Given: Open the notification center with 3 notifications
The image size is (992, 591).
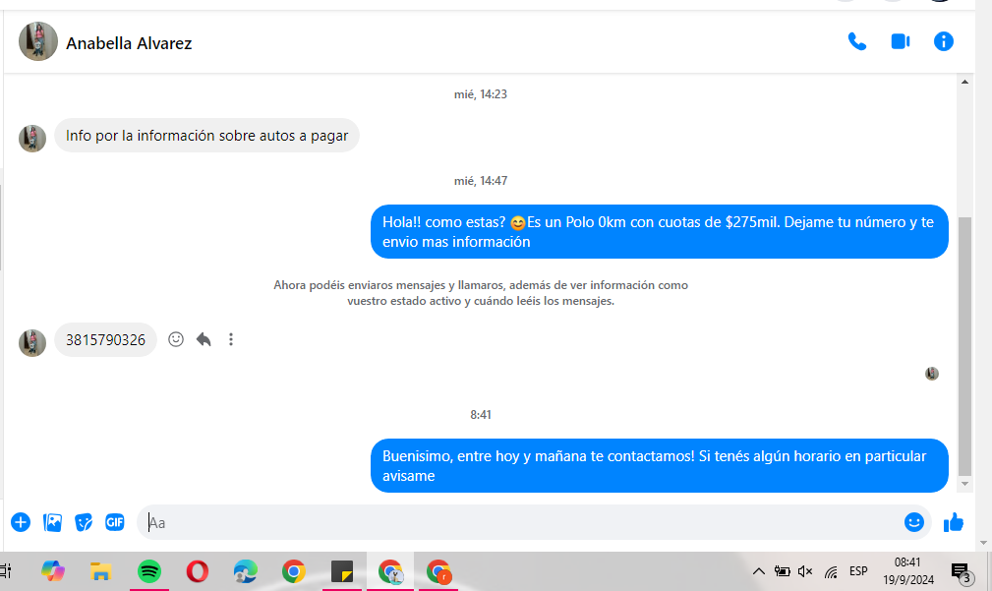Looking at the screenshot, I should click(x=962, y=573).
